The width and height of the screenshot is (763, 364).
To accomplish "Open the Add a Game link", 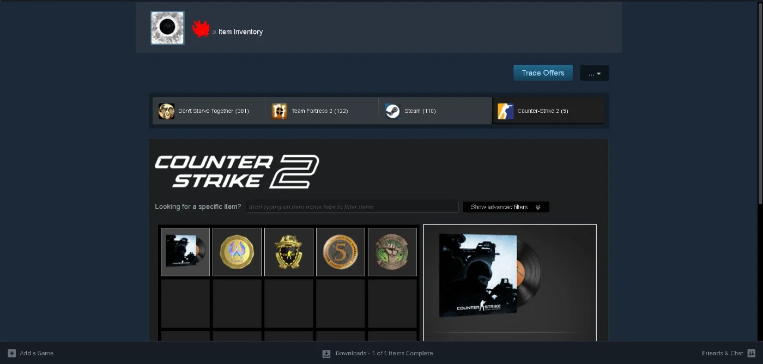I will pos(37,353).
